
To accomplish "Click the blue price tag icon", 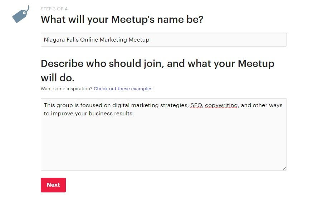I will [x=21, y=14].
